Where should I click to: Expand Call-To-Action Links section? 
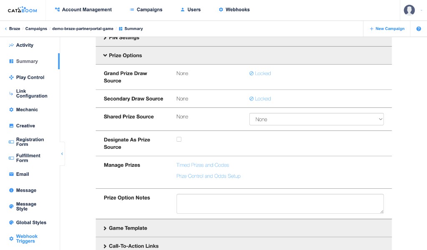[x=133, y=246]
